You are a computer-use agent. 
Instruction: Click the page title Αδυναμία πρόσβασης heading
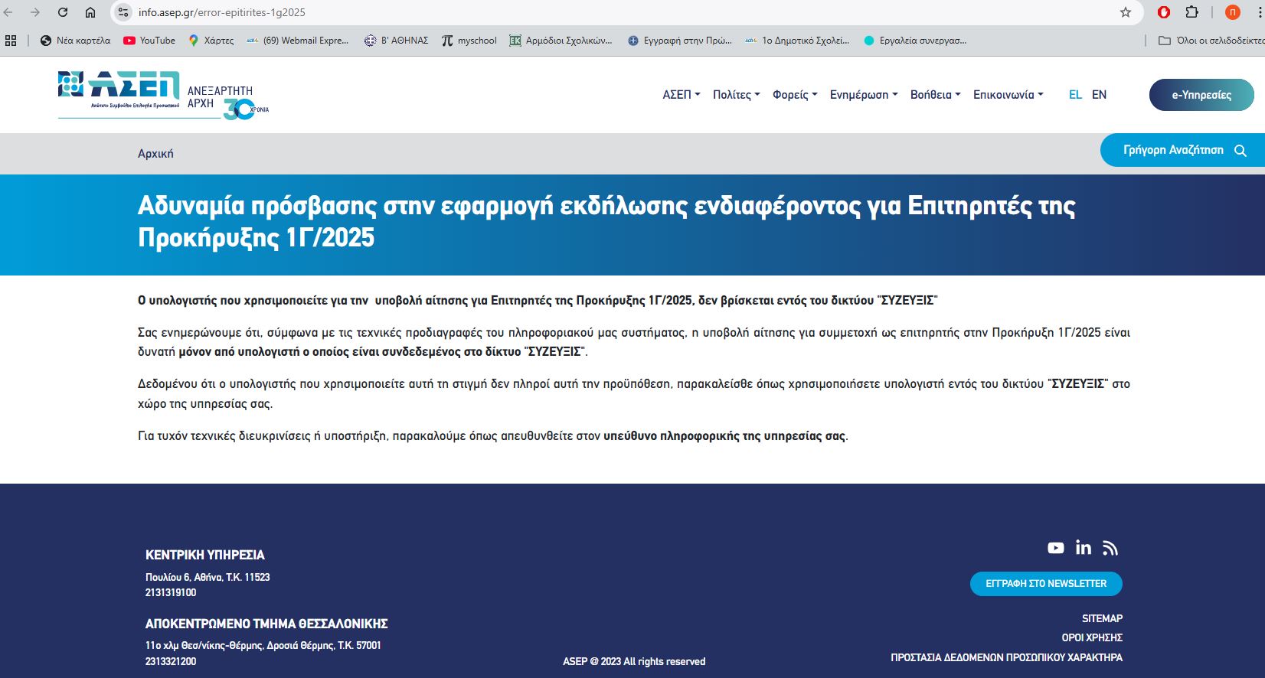click(x=606, y=221)
